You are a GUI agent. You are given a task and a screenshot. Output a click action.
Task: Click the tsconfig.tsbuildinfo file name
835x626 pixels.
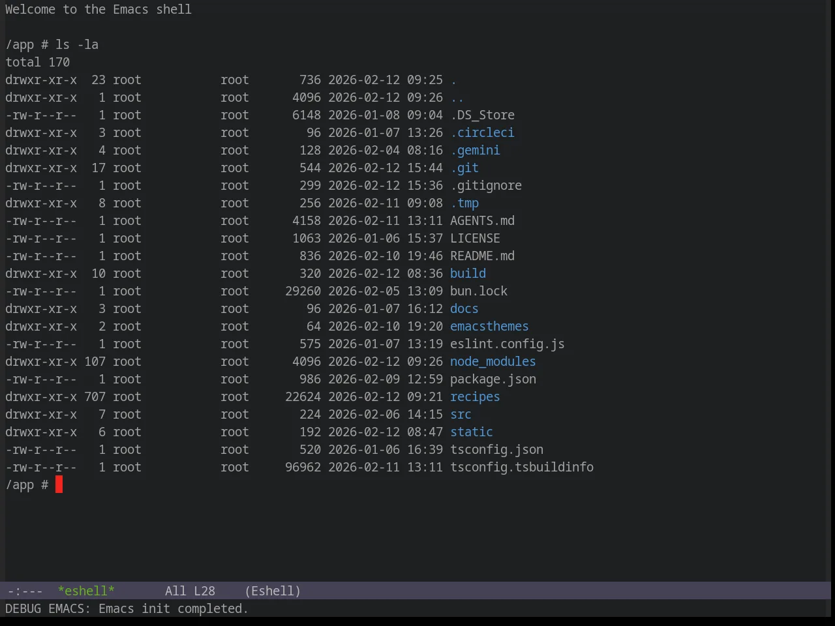[x=522, y=467]
